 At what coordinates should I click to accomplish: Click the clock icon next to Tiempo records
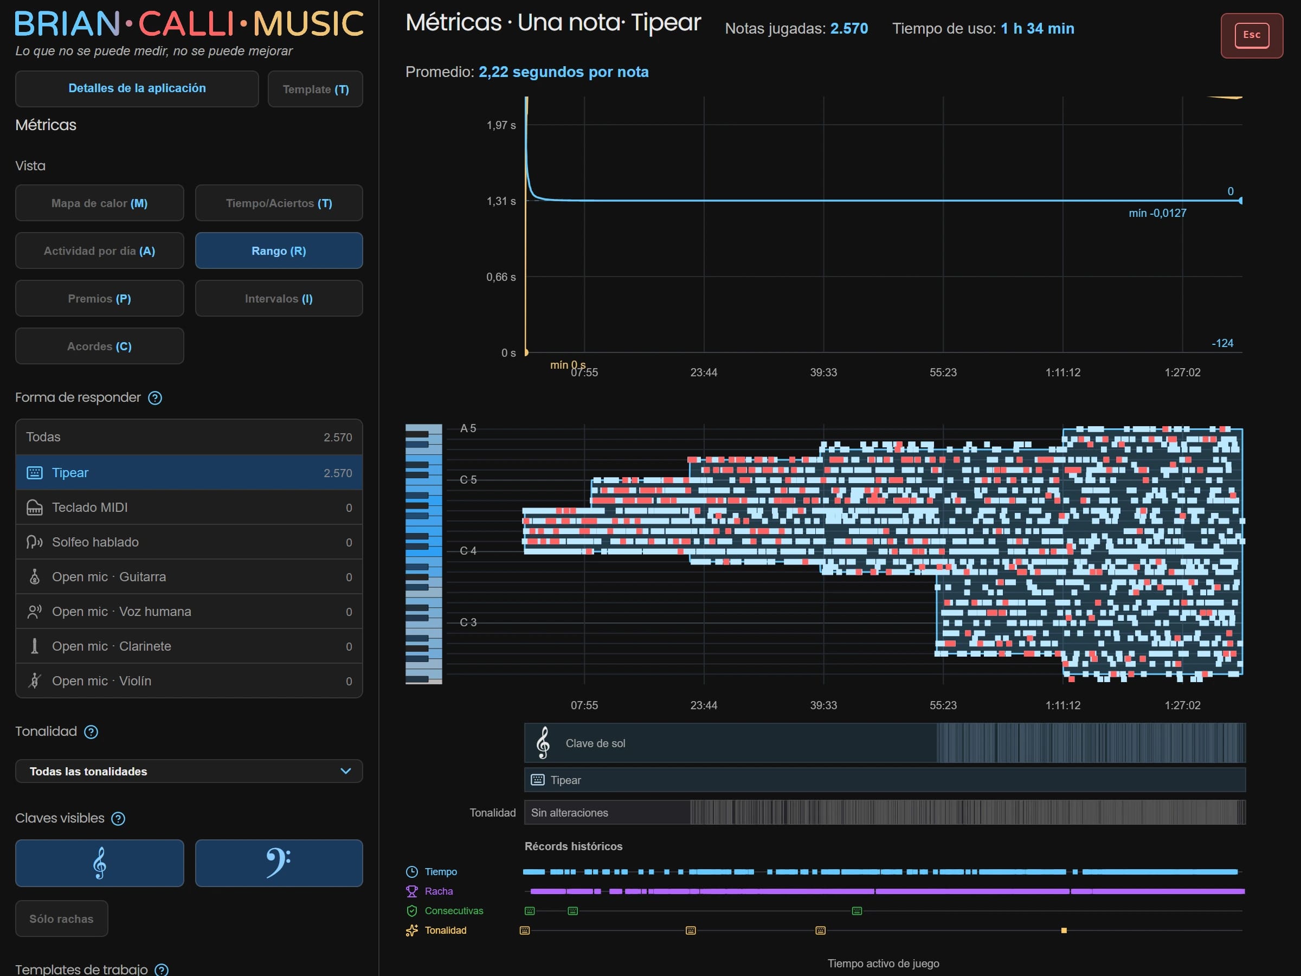tap(411, 872)
